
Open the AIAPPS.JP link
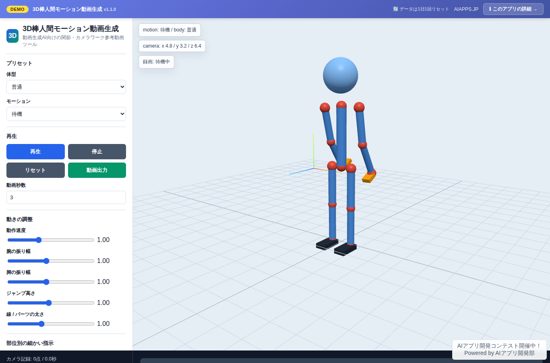pos(466,9)
